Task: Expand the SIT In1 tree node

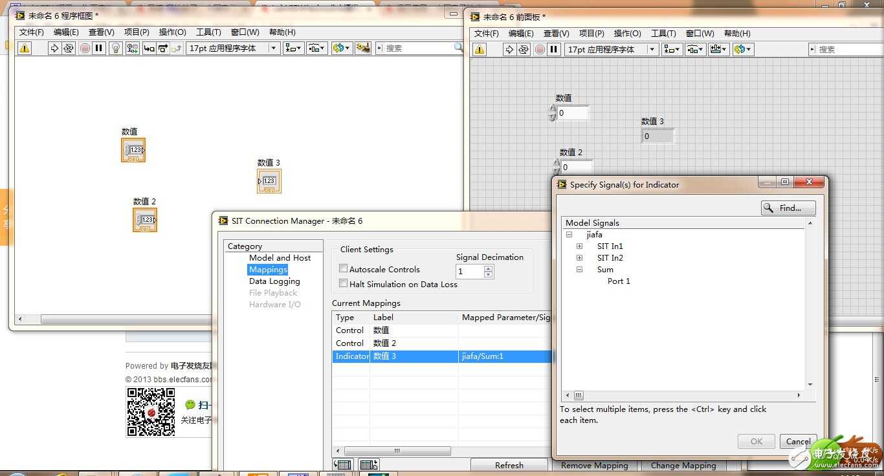Action: coord(579,246)
